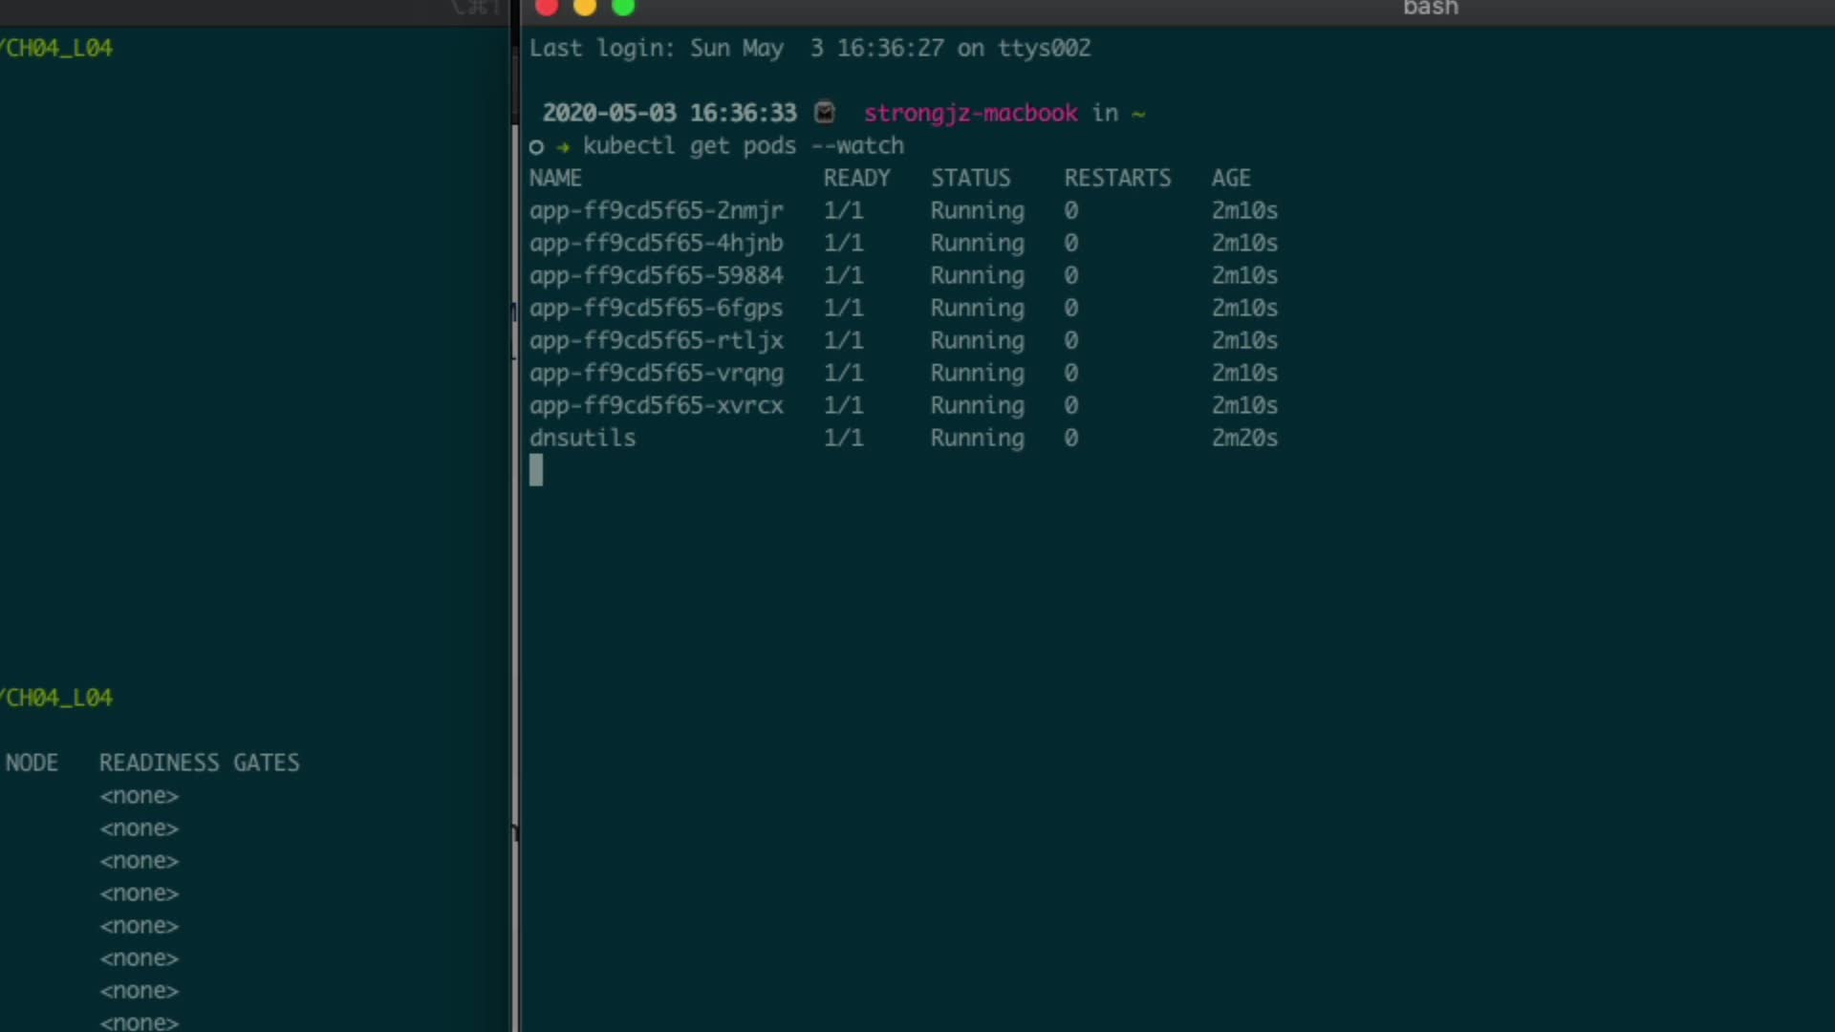Screen dimensions: 1835x1032
Task: Click the strongjz-macbook hostname text
Action: point(970,113)
